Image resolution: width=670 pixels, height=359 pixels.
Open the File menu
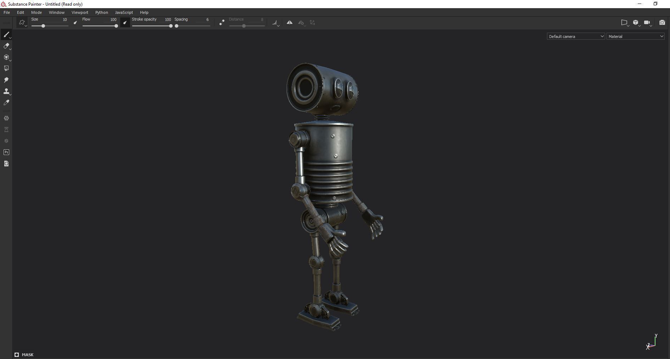pyautogui.click(x=7, y=12)
